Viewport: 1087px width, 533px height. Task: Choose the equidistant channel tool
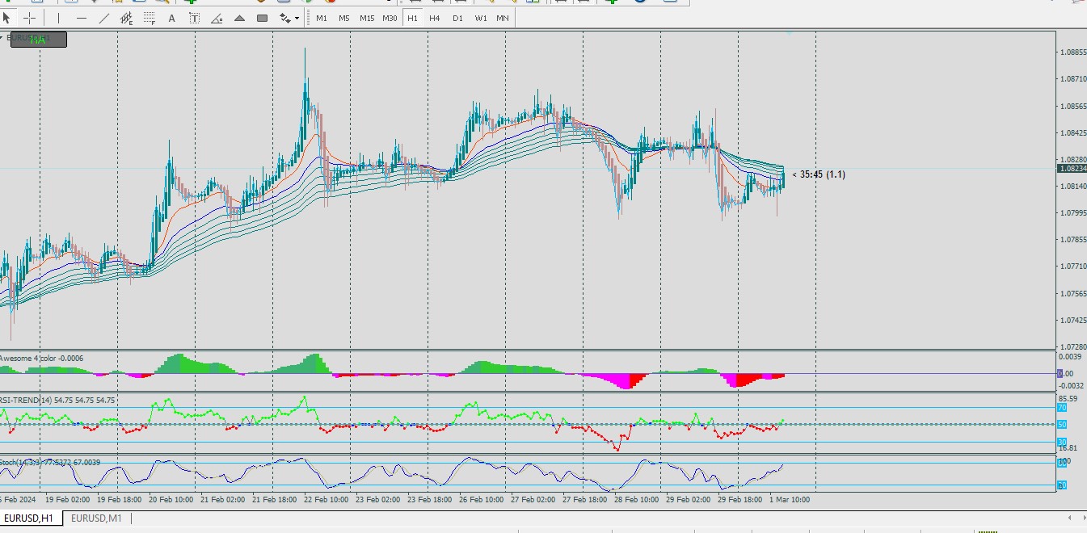tap(126, 18)
